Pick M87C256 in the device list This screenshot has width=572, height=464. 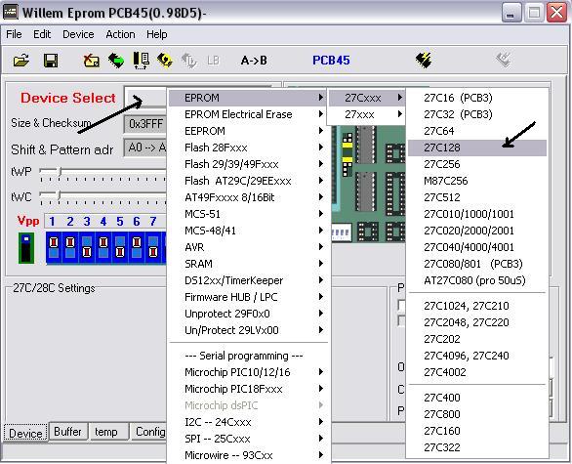[x=476, y=181]
